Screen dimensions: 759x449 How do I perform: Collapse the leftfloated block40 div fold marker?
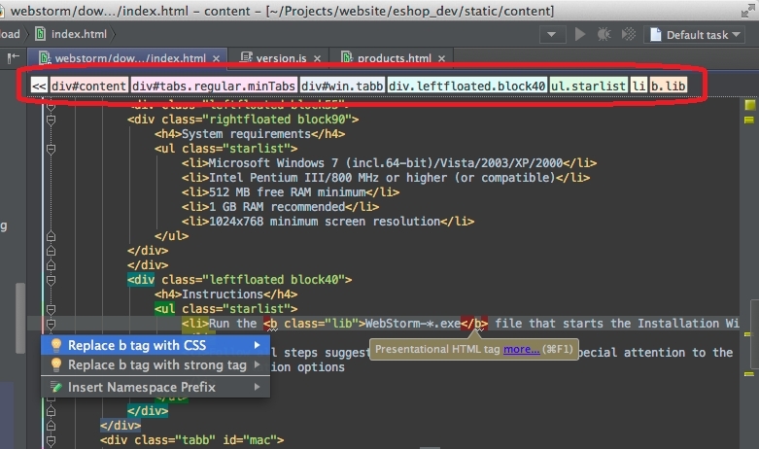51,280
